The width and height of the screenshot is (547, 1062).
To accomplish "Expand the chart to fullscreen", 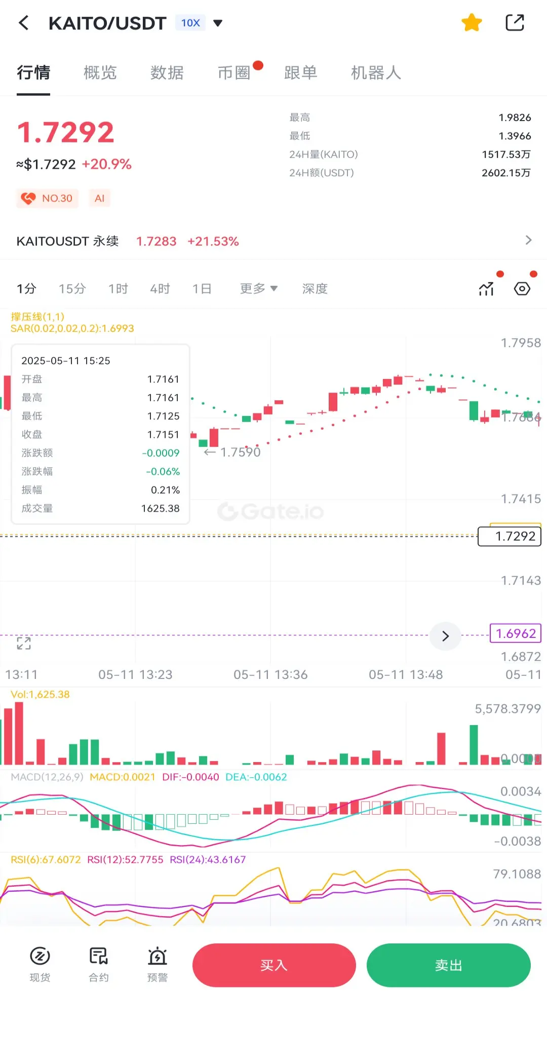I will point(24,643).
